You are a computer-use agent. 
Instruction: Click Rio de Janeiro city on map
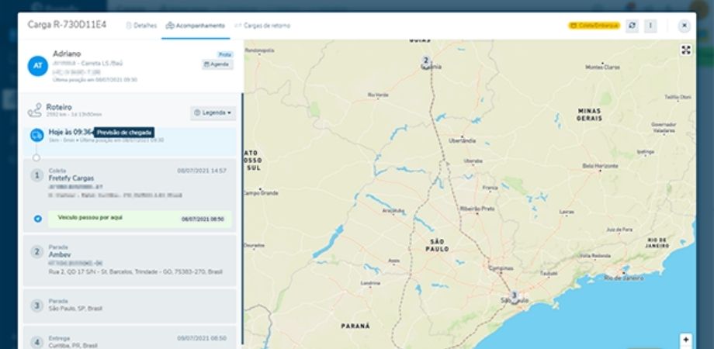pos(624,278)
